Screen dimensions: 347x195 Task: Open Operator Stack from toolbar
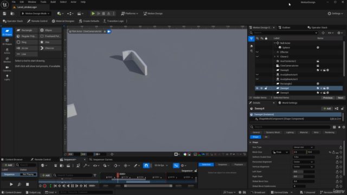tap(13, 21)
